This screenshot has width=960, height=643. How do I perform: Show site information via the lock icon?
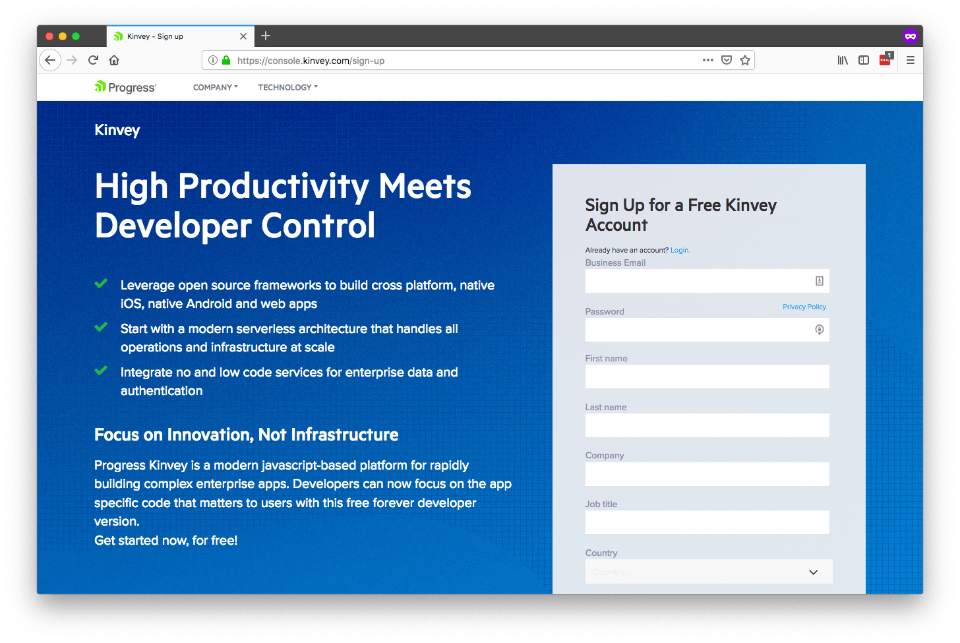pyautogui.click(x=226, y=60)
